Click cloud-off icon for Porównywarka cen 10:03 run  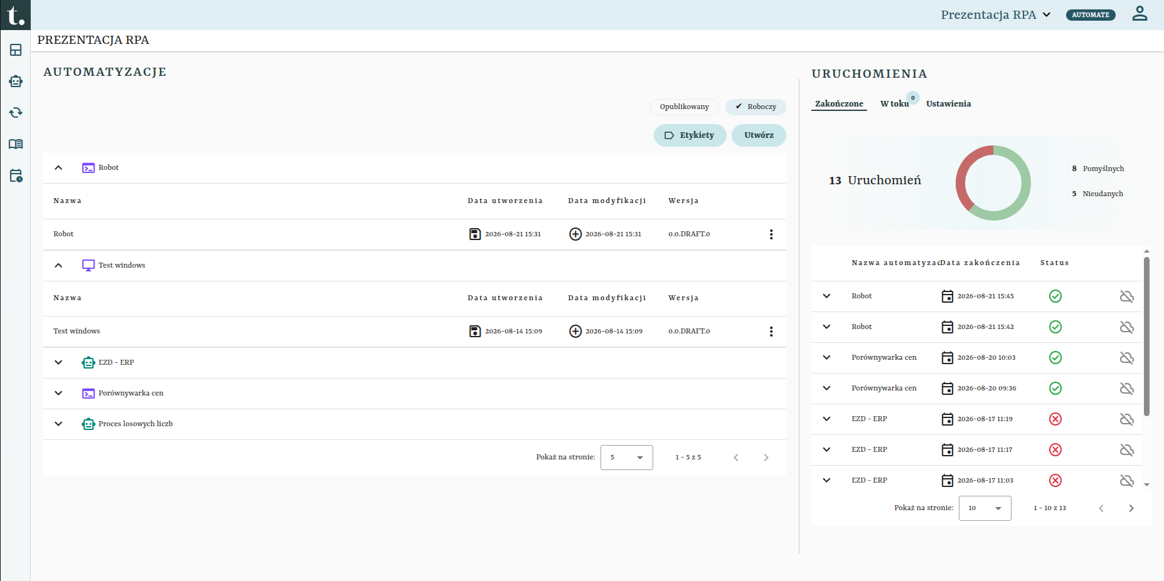pyautogui.click(x=1127, y=358)
